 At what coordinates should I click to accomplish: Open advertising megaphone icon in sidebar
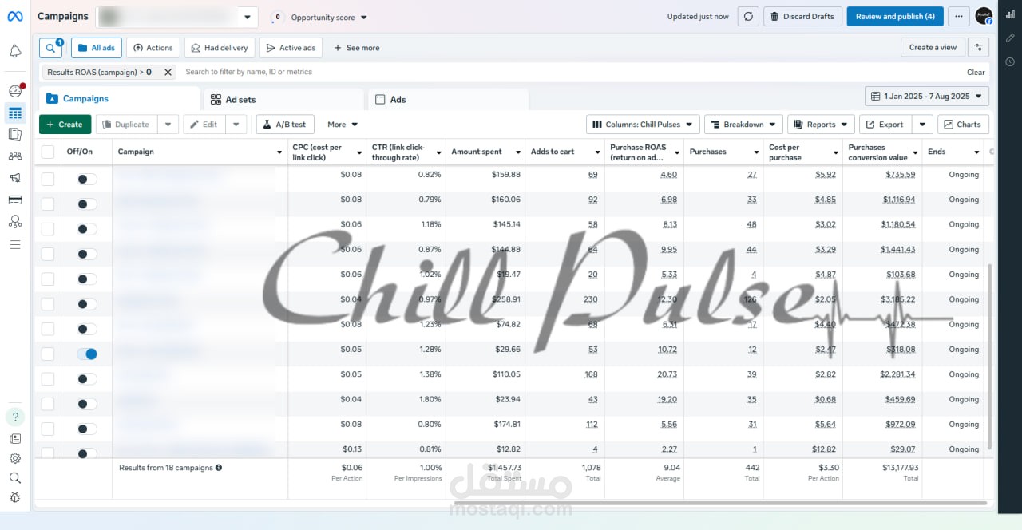pos(15,178)
